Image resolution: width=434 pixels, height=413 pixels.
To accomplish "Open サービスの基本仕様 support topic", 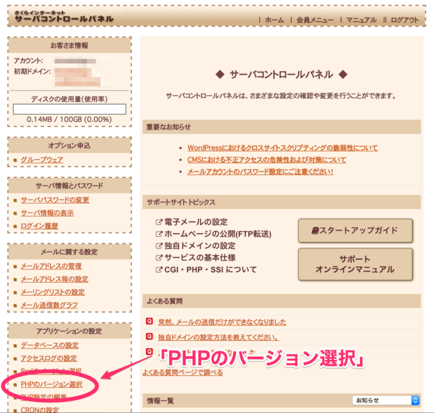I will [200, 258].
